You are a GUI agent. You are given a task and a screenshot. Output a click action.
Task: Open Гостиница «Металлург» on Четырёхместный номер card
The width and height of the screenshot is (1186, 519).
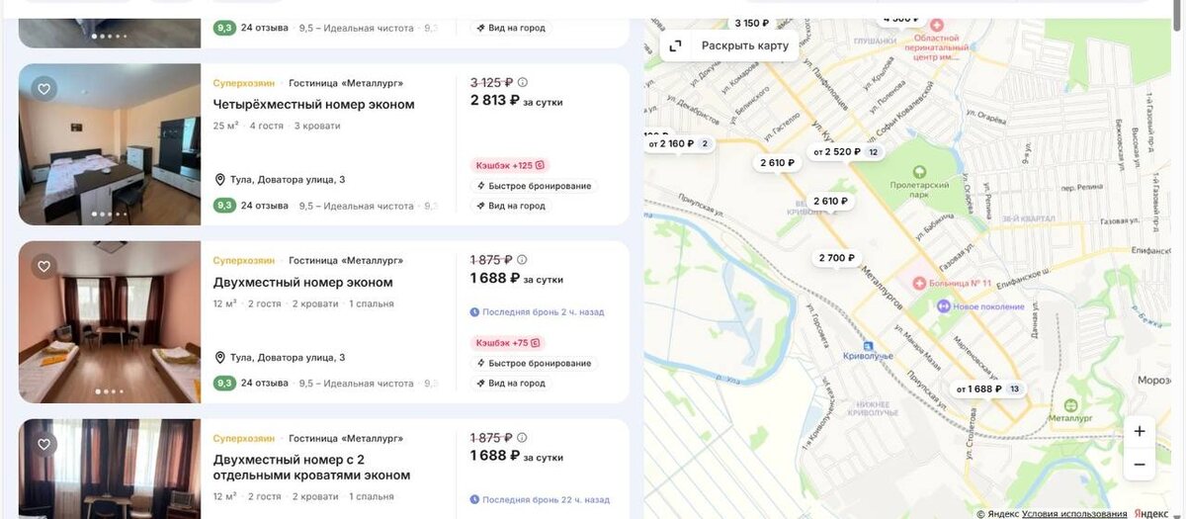(346, 83)
